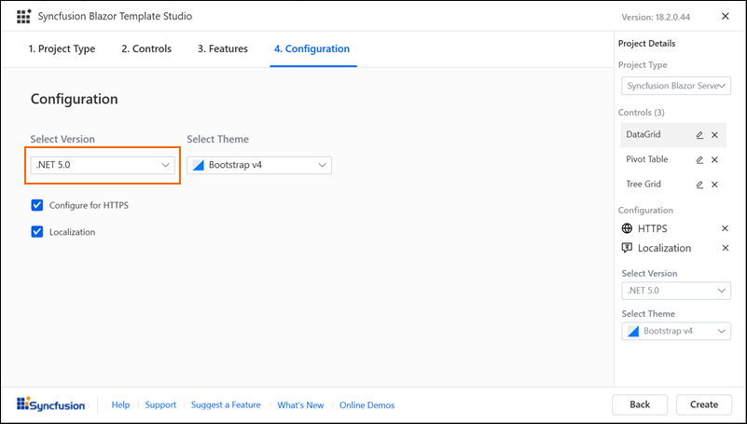Image resolution: width=747 pixels, height=424 pixels.
Task: Open the Bootstrap v4 theme dropdown
Action: [x=259, y=165]
